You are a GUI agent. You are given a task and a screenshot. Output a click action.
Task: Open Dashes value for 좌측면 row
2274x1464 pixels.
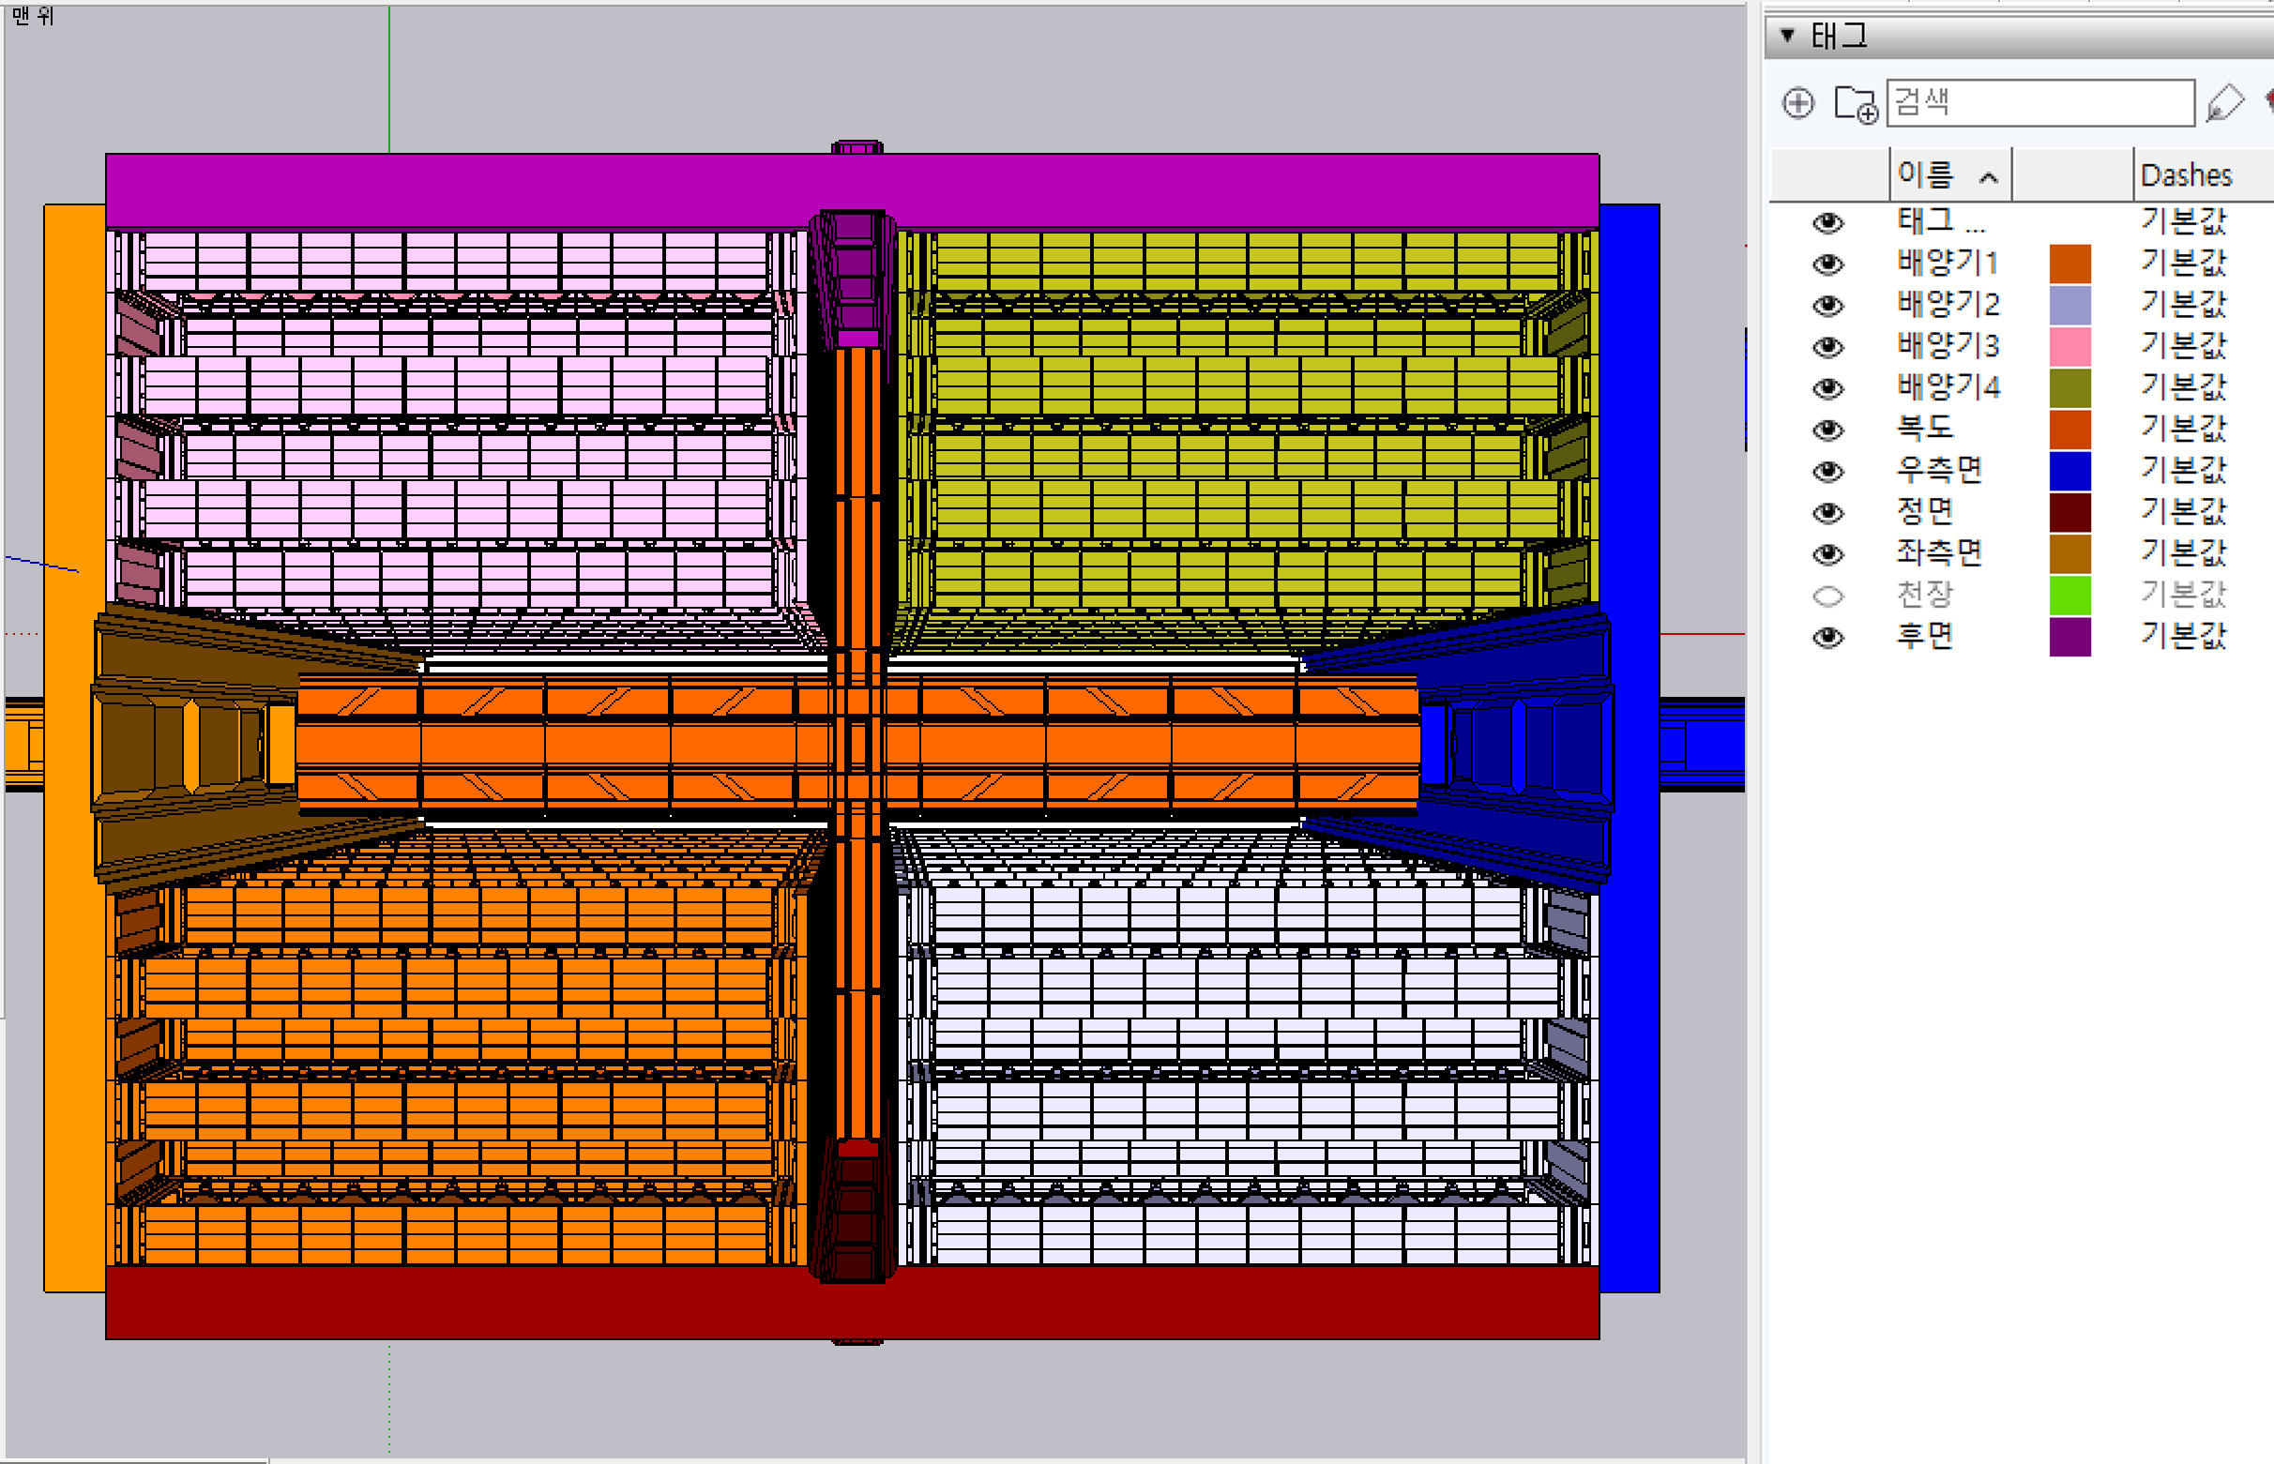coord(2183,553)
